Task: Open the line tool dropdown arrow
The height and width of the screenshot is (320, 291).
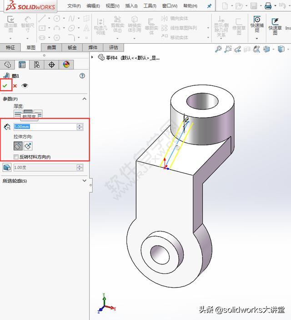Action: (x=49, y=18)
